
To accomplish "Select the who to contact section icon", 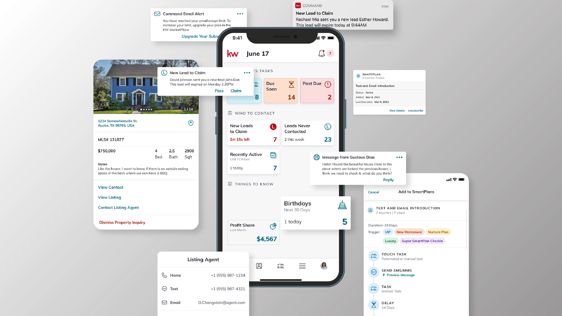I will coord(230,113).
